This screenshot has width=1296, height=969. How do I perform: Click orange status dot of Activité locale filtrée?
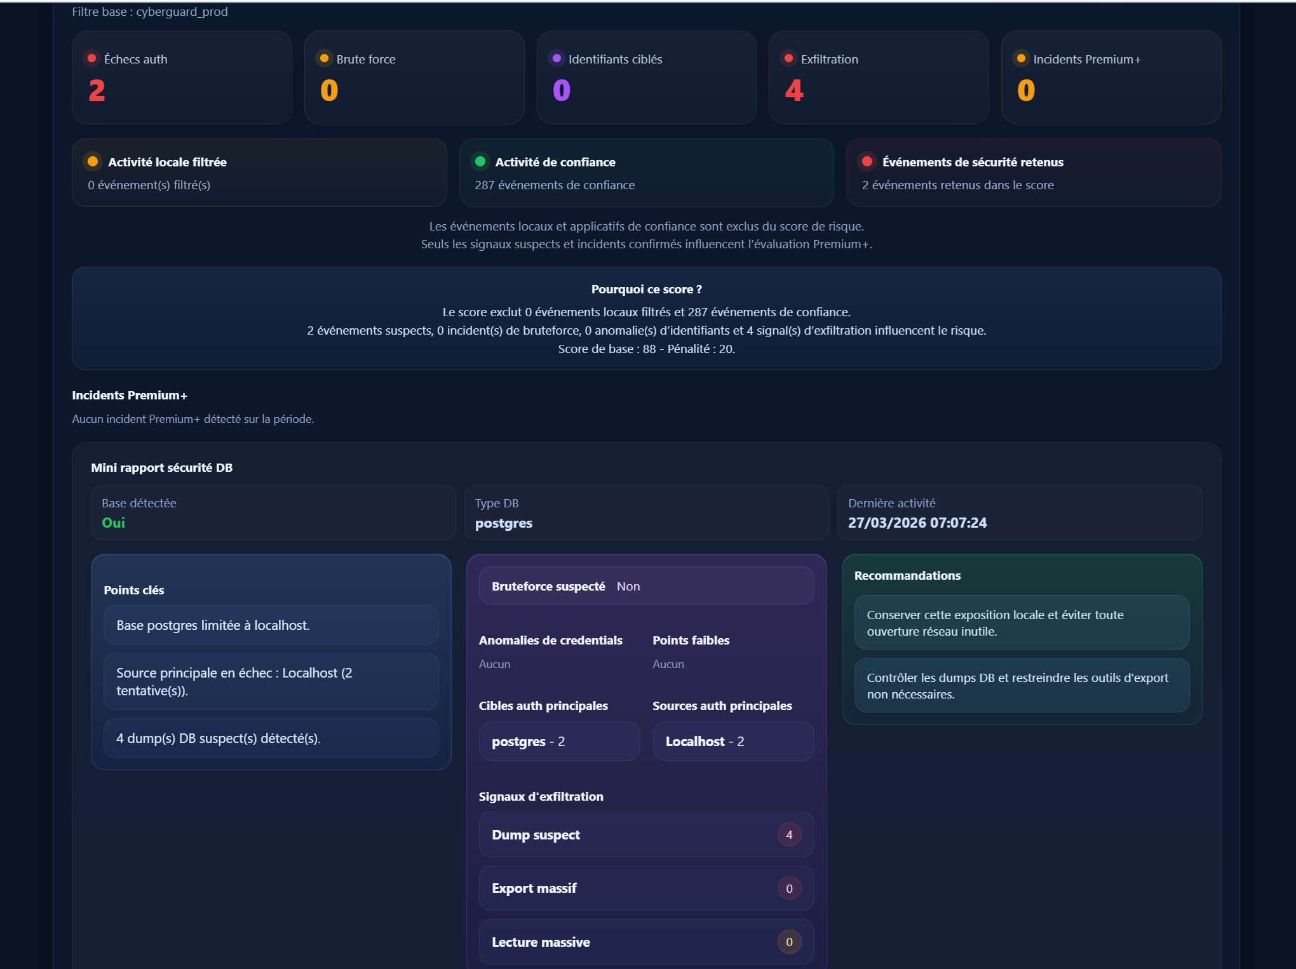click(x=93, y=161)
